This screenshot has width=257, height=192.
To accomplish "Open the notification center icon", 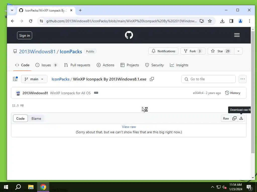I will pyautogui.click(x=249, y=187).
